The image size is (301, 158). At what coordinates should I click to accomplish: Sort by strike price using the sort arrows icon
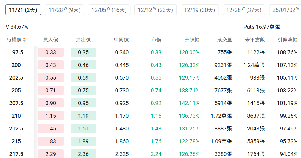coord(24,40)
